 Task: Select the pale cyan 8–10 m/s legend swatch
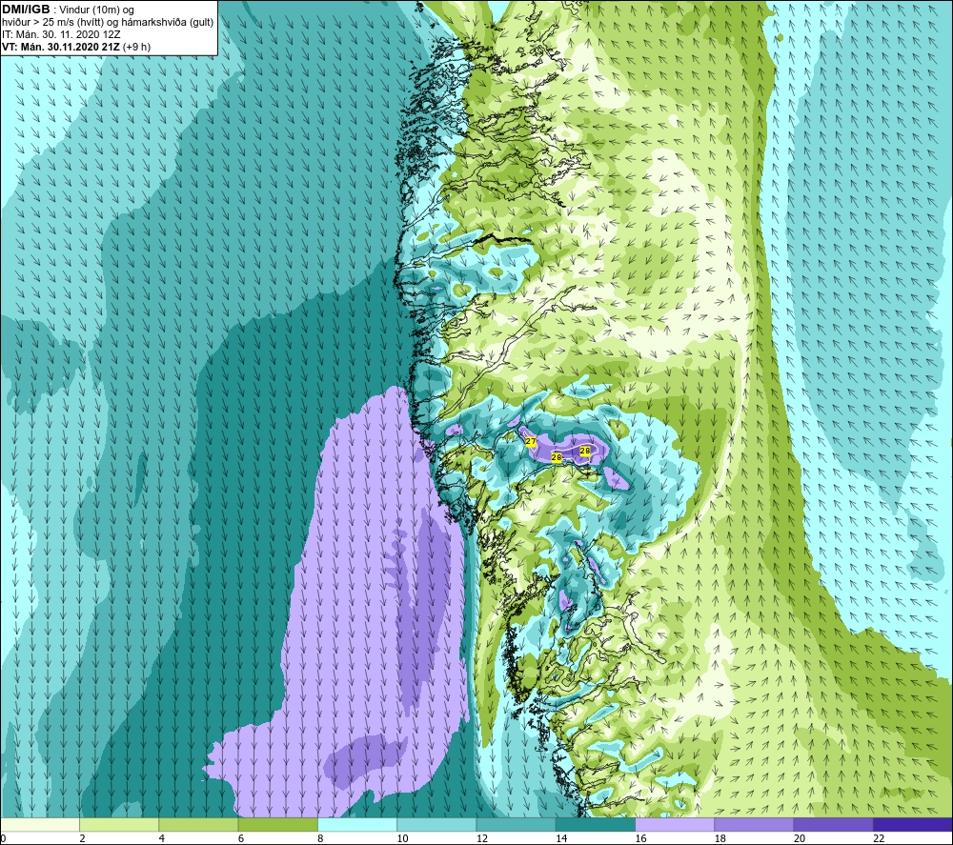coord(357,824)
